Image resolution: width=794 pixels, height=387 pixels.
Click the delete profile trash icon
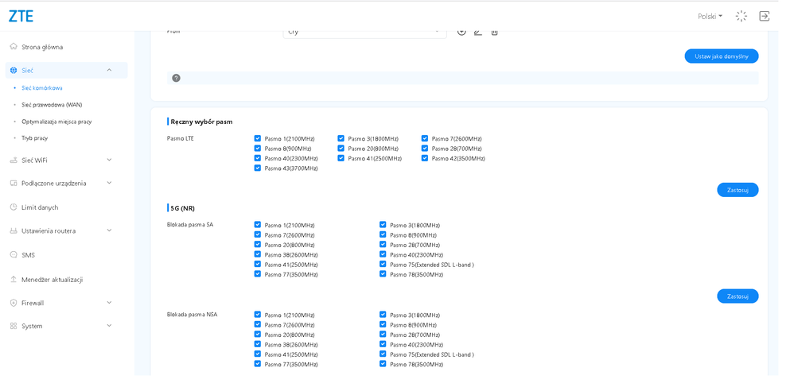pos(494,32)
